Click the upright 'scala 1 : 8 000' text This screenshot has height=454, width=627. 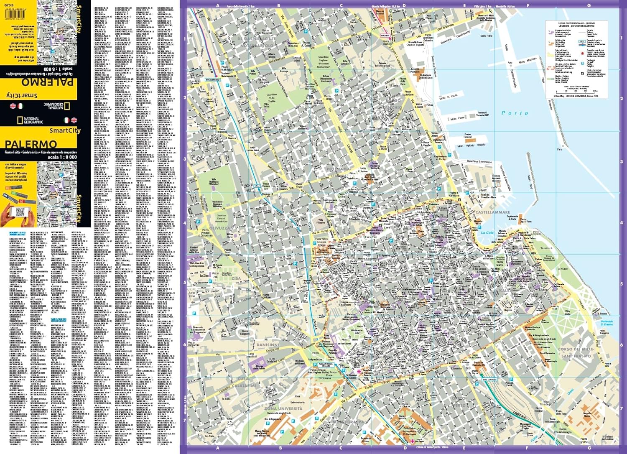(62, 158)
